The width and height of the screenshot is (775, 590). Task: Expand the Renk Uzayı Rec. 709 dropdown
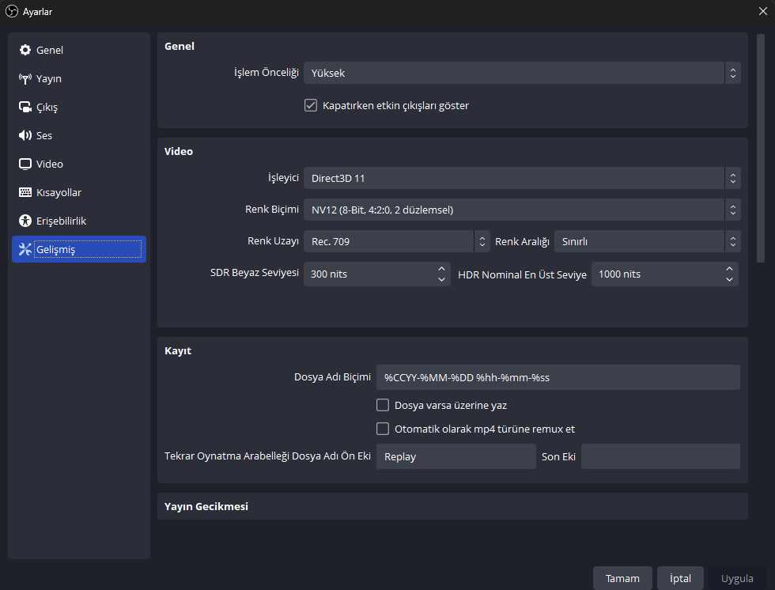tap(396, 241)
